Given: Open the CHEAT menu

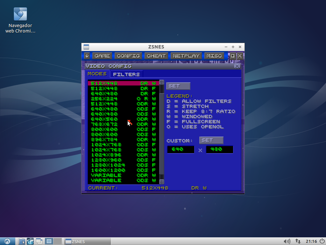Looking at the screenshot, I should (156, 56).
